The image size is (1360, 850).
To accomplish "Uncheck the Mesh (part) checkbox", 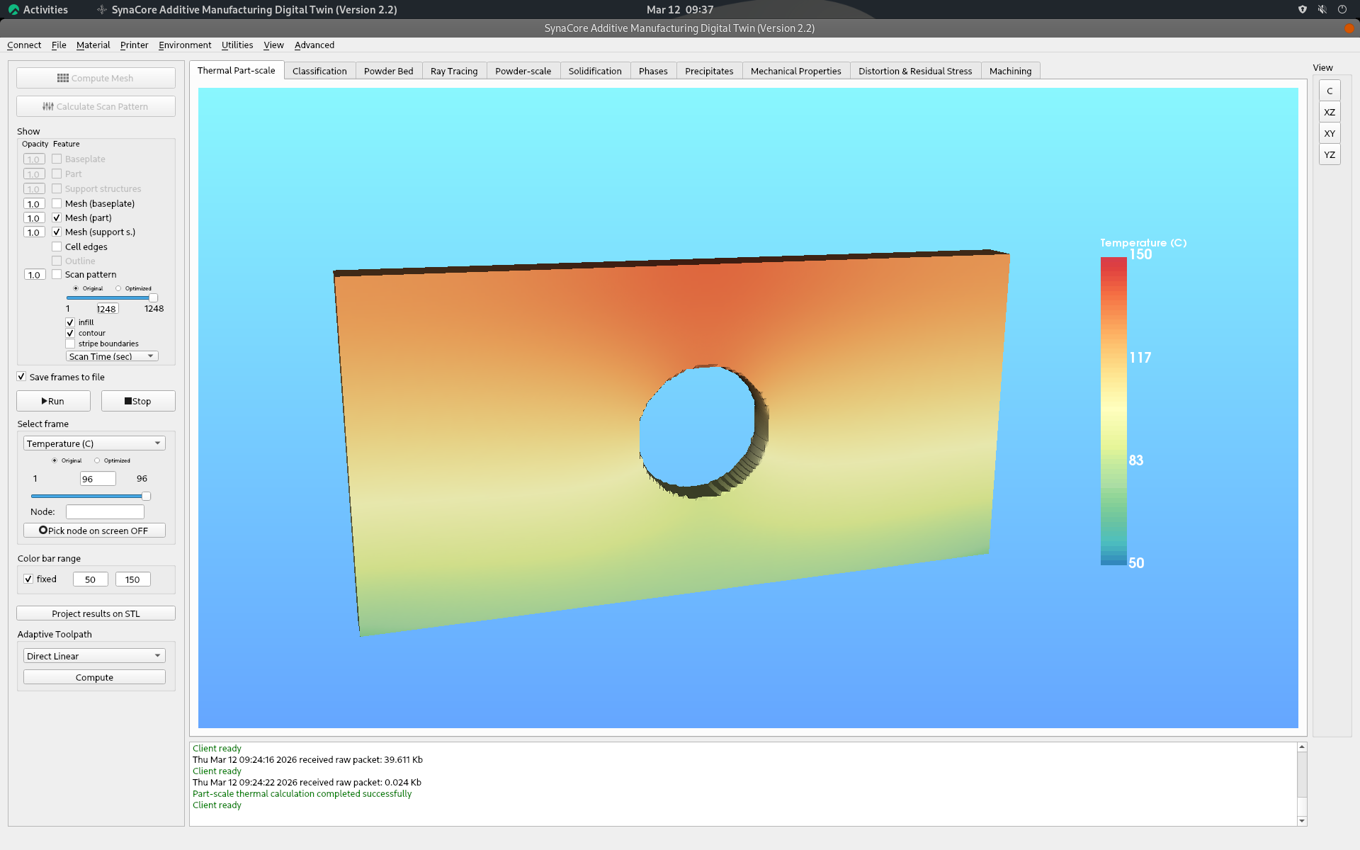I will click(x=57, y=217).
